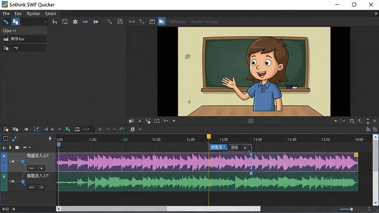The height and width of the screenshot is (213, 379).
Task: Expand the small arrow next to the playhead label
Action: click(245, 148)
